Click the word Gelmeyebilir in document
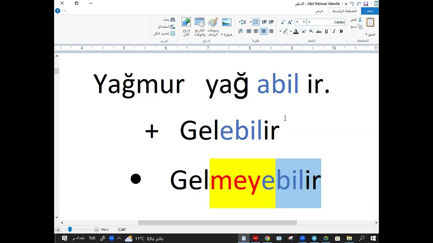The image size is (433, 243). pos(245,181)
